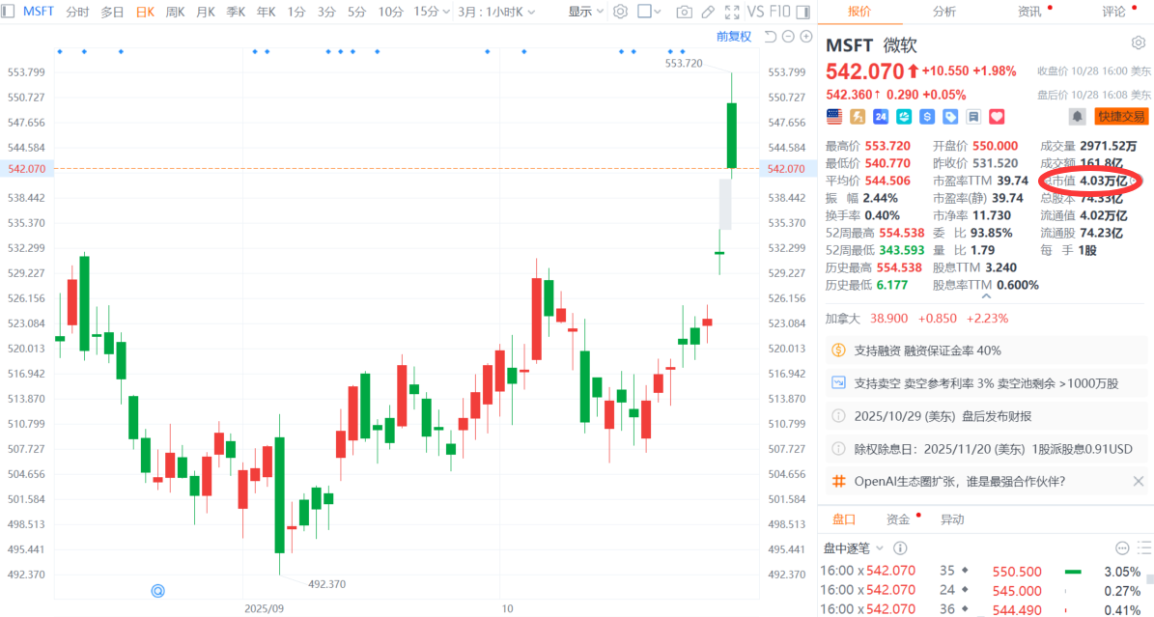
Task: Select the 10分 ten-minute period
Action: [x=390, y=12]
